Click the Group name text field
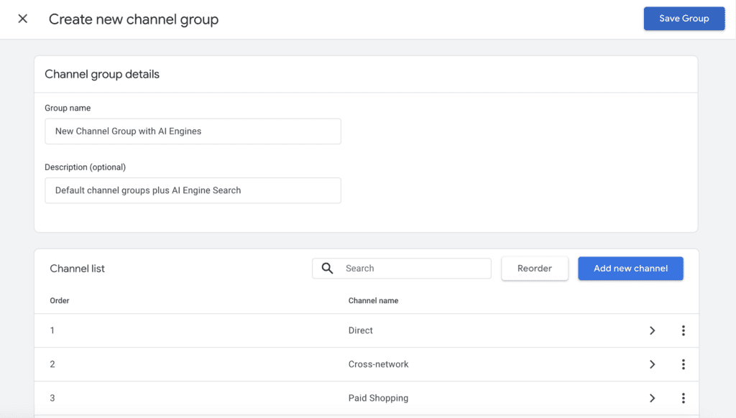Image resolution: width=736 pixels, height=418 pixels. pyautogui.click(x=193, y=131)
